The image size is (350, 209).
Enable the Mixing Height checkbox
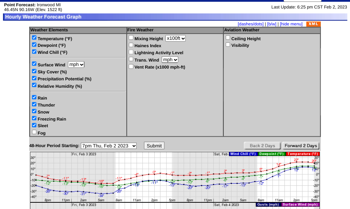(131, 38)
